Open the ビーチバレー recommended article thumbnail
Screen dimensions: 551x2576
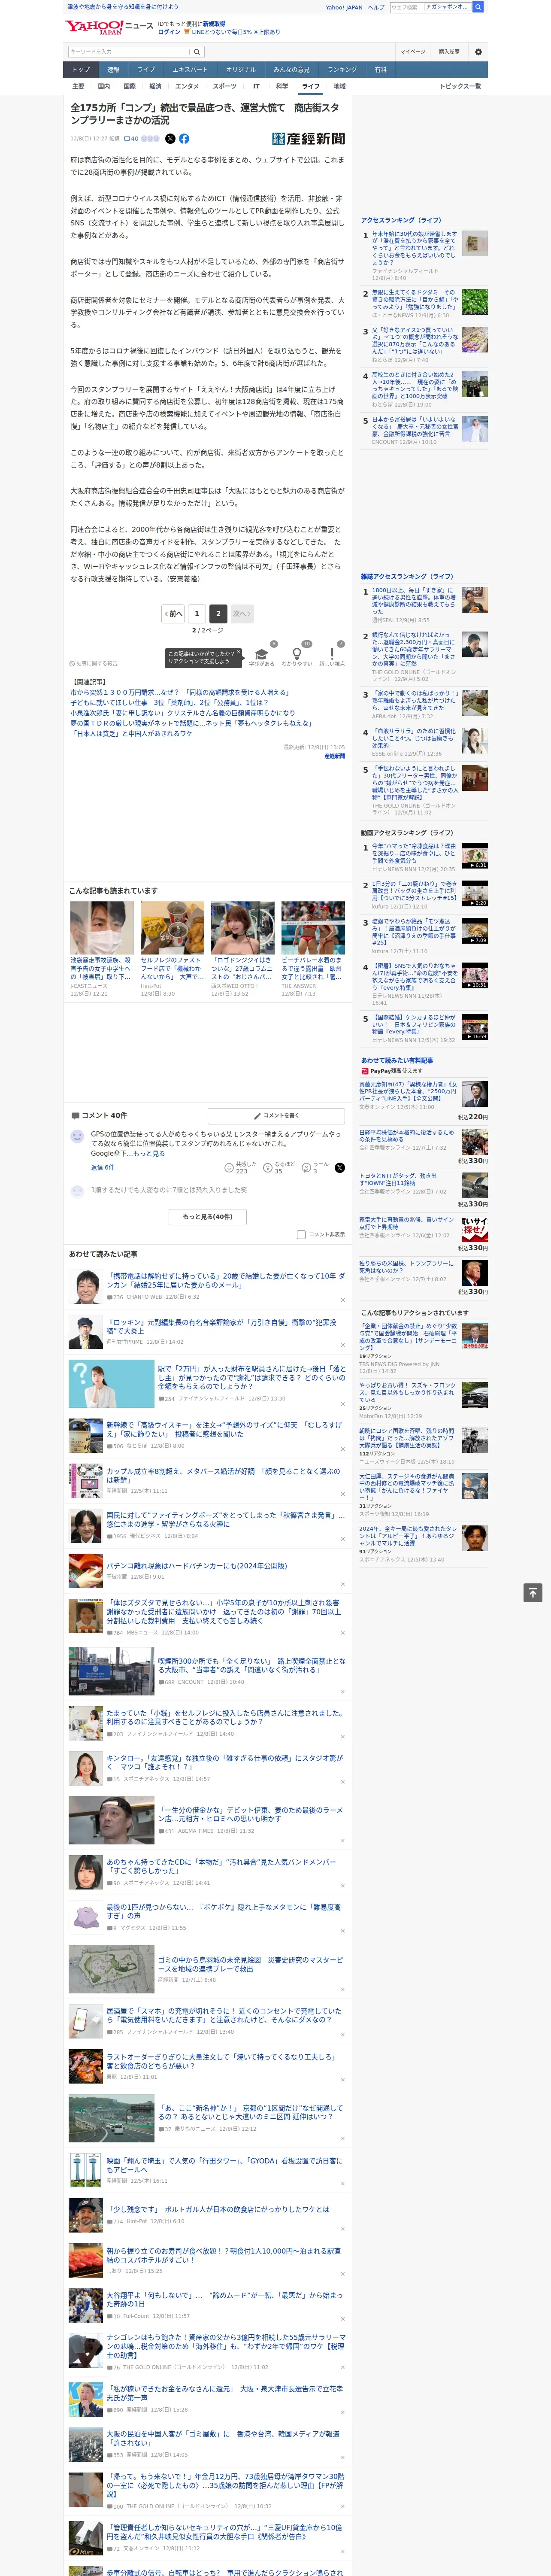tap(312, 928)
